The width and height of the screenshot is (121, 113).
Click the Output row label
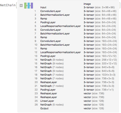pyautogui.click(x=44, y=108)
